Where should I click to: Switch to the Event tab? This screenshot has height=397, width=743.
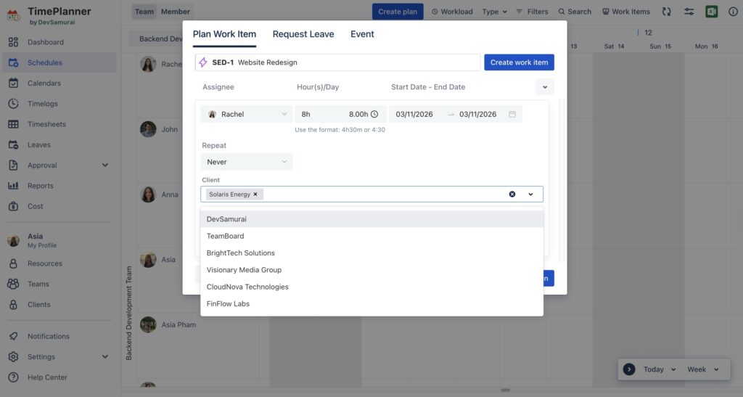click(x=363, y=34)
